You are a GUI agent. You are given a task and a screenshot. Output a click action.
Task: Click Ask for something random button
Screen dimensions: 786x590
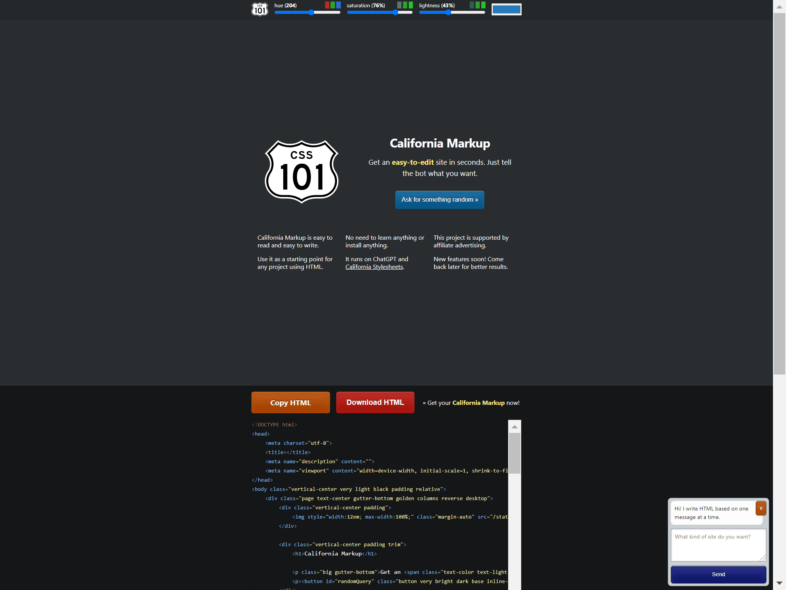440,200
